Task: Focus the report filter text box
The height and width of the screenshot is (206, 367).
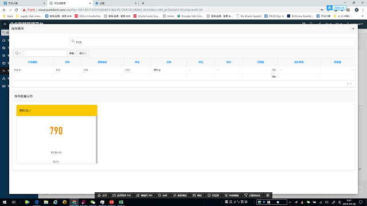Action: [x=45, y=53]
